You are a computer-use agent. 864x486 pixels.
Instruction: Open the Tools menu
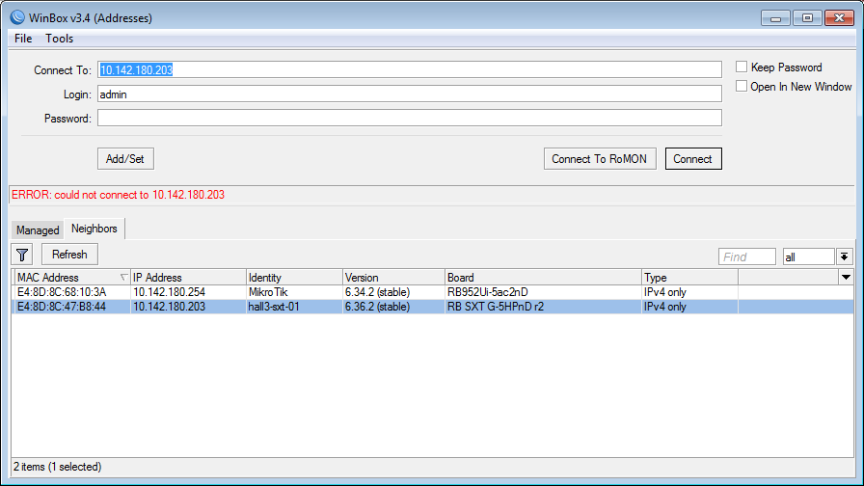pyautogui.click(x=59, y=39)
